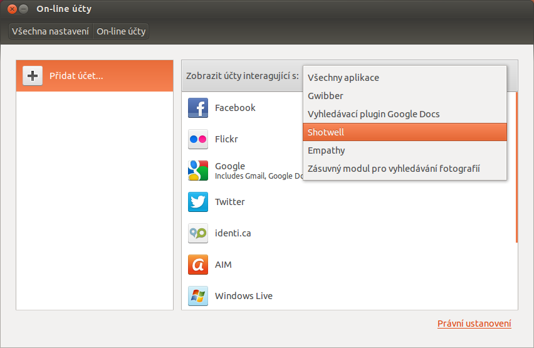Open the Všechna nastavení breadcrumb button
The image size is (534, 348).
click(x=50, y=31)
